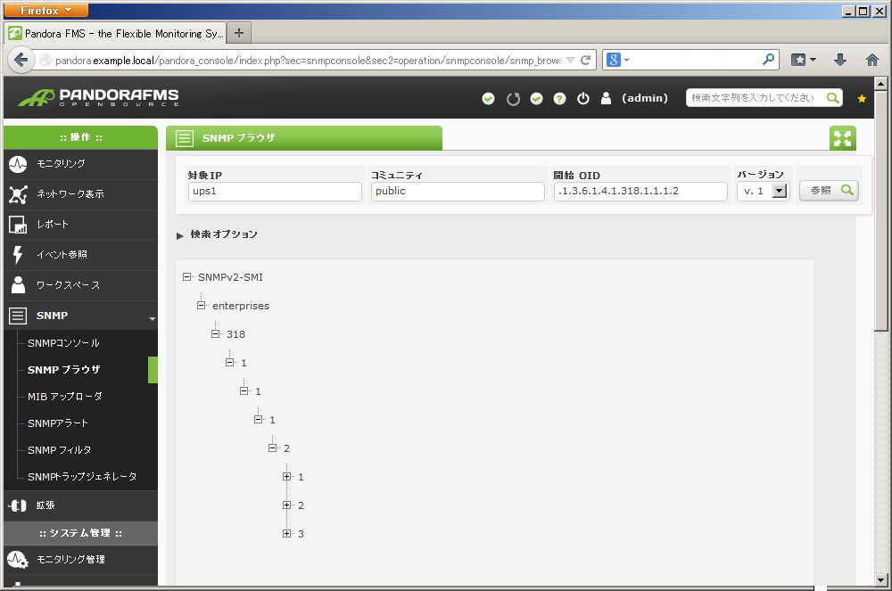Click the page scrollbar up arrow
The height and width of the screenshot is (591, 892).
pos(881,84)
